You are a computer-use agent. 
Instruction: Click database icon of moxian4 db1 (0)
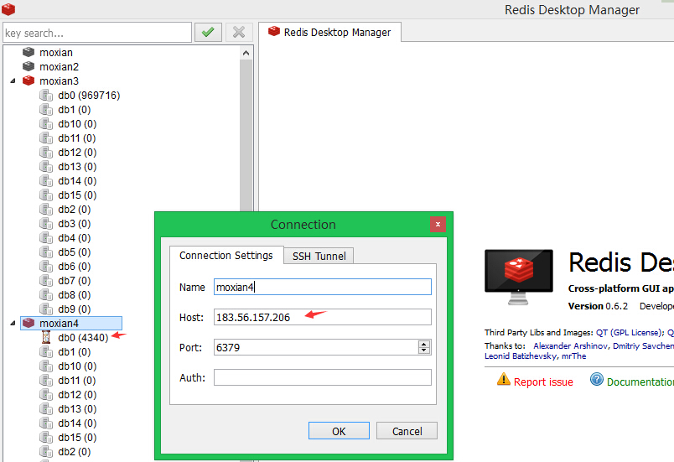pos(46,352)
